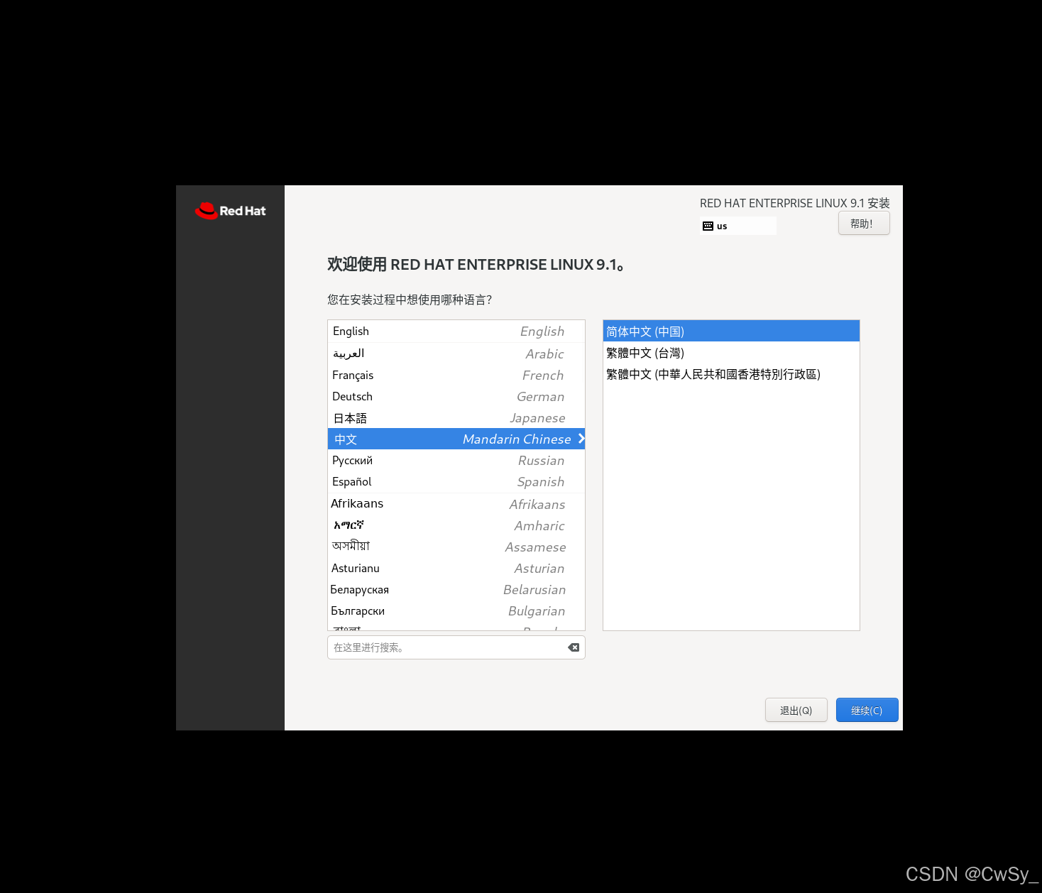Select Русский Russian language row
1042x893 pixels.
[x=456, y=460]
